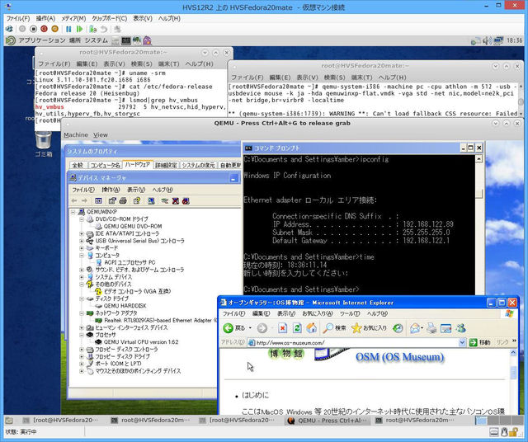Click the Stop icon in Internet Explorer
The width and height of the screenshot is (528, 442).
[x=282, y=328]
